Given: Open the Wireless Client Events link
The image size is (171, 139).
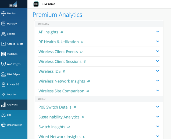Looking at the screenshot, I should coord(58,52).
